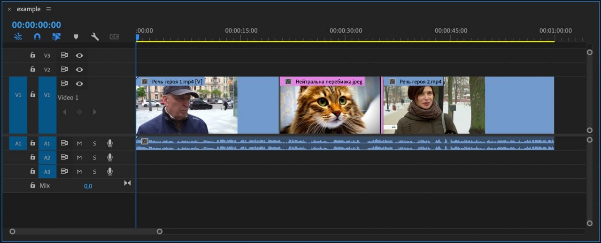Mute track A2
This screenshot has width=601, height=243.
(79, 158)
